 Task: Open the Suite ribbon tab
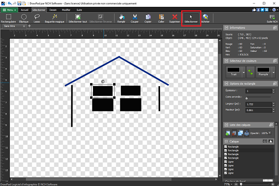click(x=79, y=10)
